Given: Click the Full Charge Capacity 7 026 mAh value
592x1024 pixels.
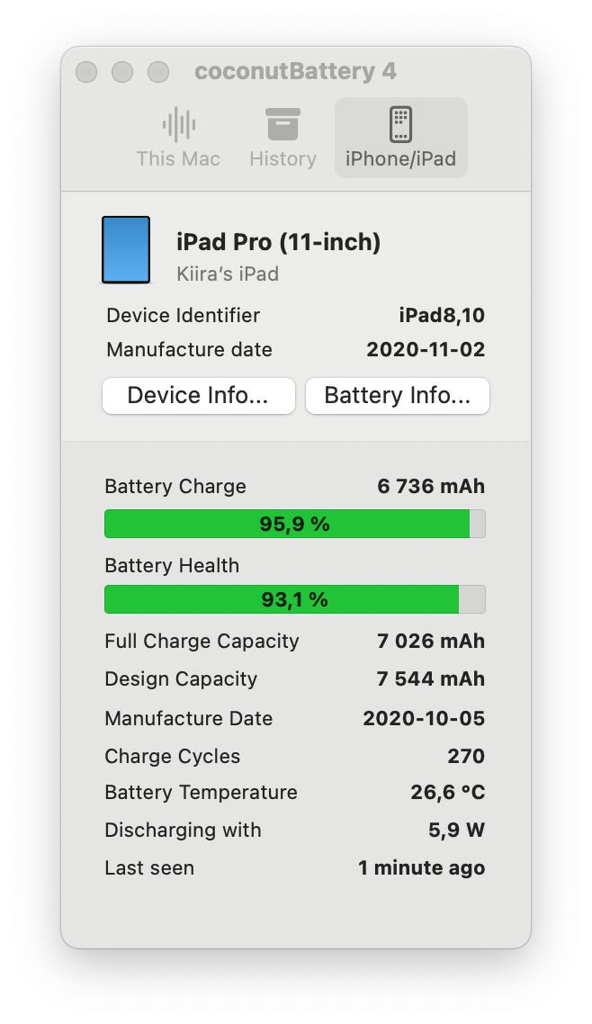Looking at the screenshot, I should click(431, 642).
